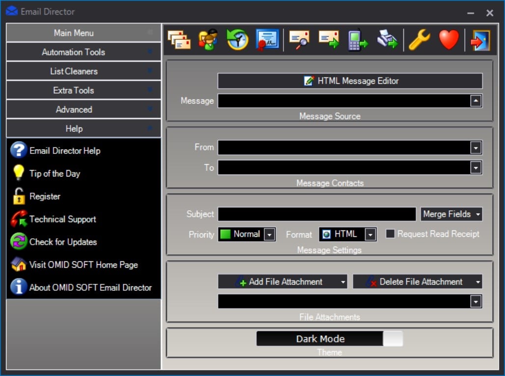Click the certificate signature toolbar icon
This screenshot has height=376, width=505.
click(x=267, y=40)
